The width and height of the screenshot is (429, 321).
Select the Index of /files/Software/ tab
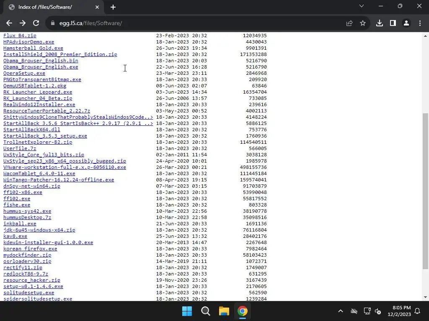coord(53,7)
